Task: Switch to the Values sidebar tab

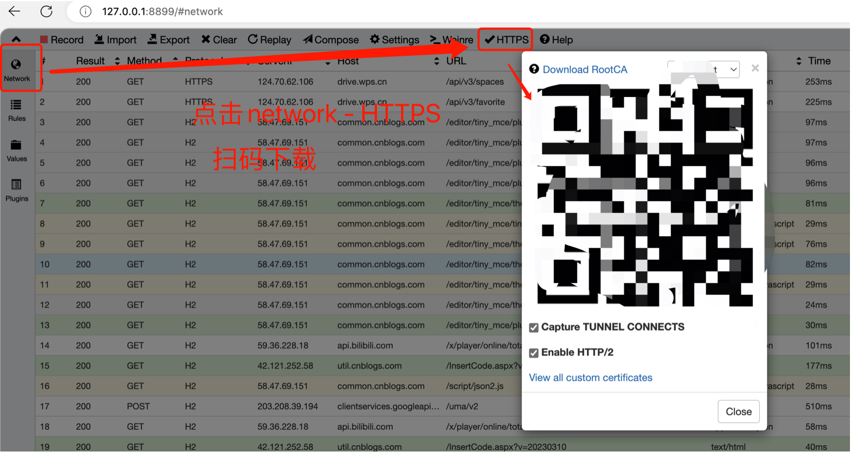Action: 16,150
